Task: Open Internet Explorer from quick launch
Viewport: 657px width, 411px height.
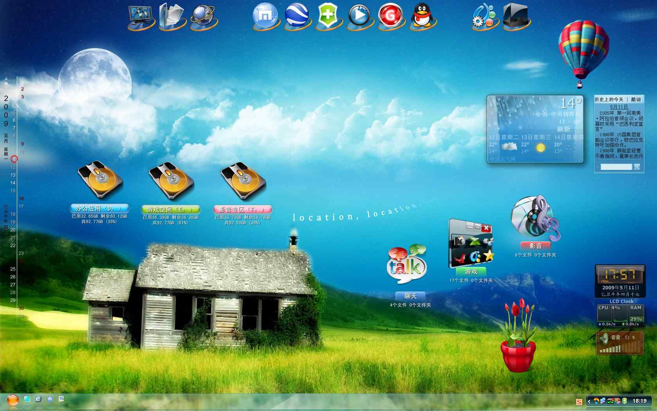Action: click(x=38, y=399)
